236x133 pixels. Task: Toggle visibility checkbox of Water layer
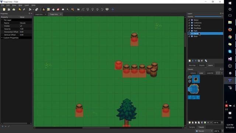point(189,20)
